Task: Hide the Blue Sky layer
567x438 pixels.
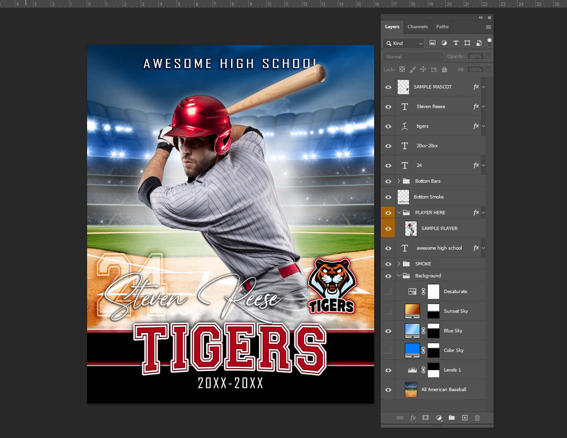Action: point(388,331)
